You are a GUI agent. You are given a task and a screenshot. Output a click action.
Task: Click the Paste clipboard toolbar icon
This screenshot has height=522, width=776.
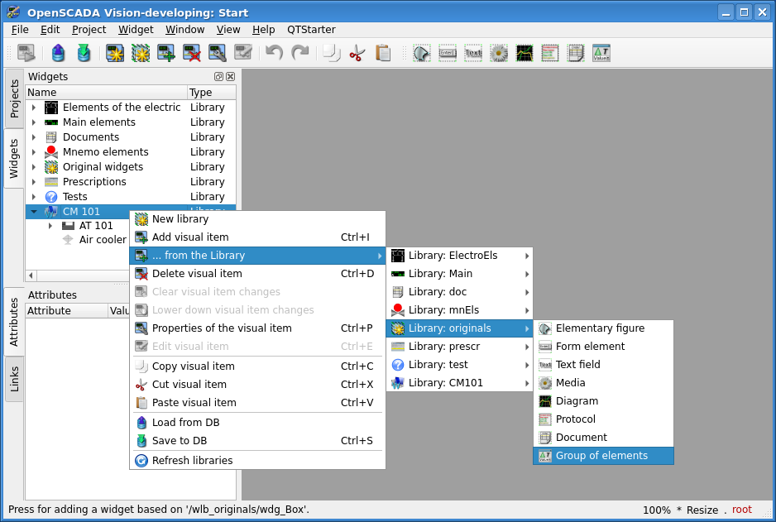(383, 54)
